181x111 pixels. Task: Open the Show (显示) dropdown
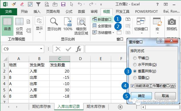(39, 25)
